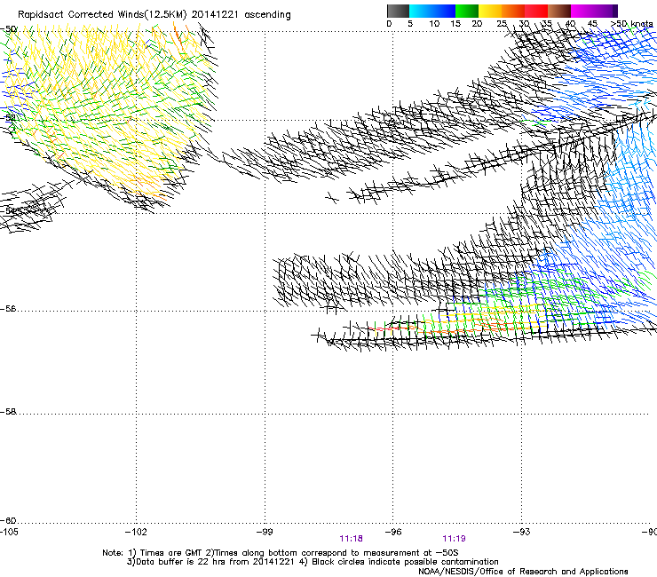Click the '-58' latitude axis label
Viewport: 657px width, 577px height.
[x=8, y=412]
